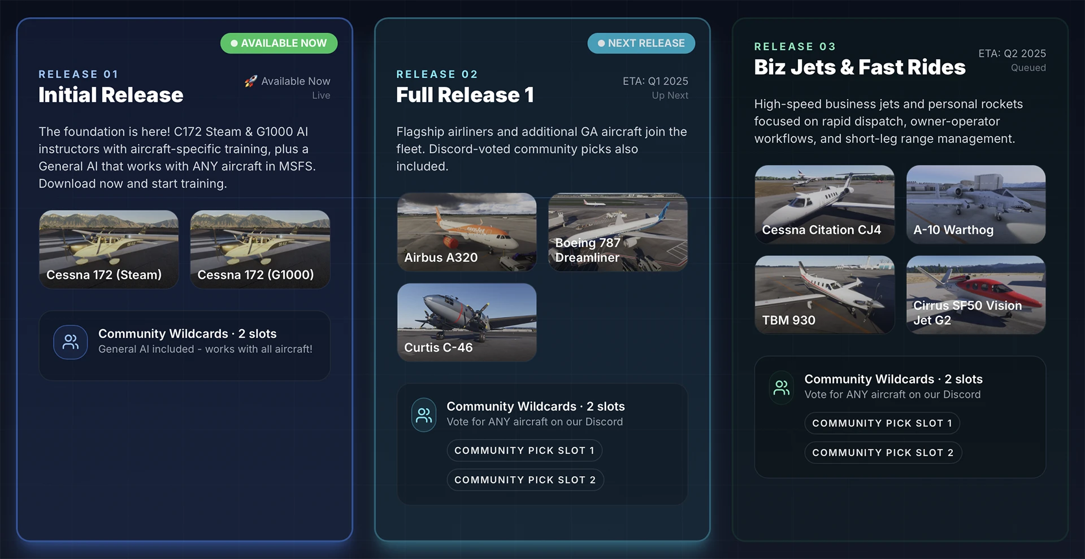
Task: Click the Full Release 1 heading
Action: coord(465,95)
